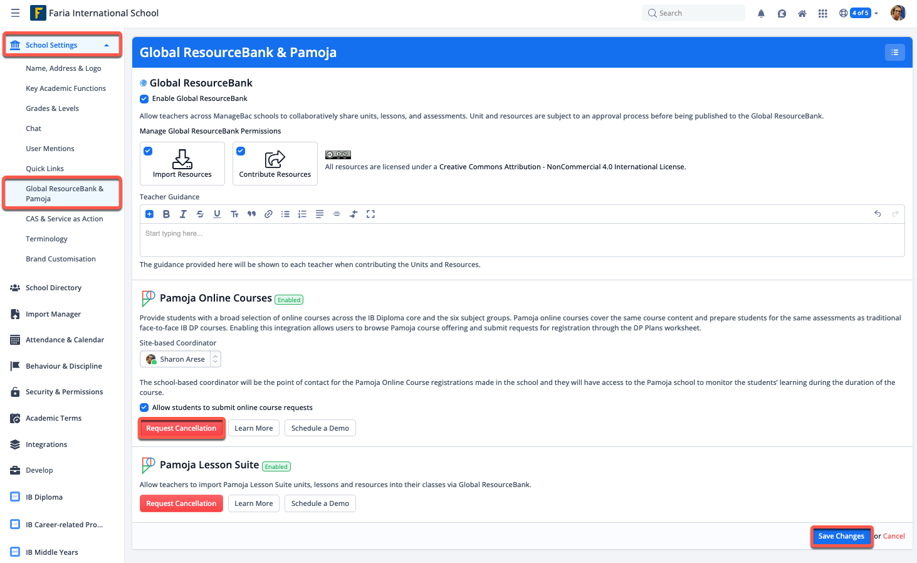This screenshot has width=917, height=563.
Task: Open Name, Address & Logo settings
Action: click(63, 68)
